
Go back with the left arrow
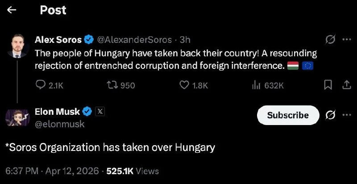(12, 10)
